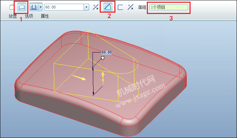Screen dimensions: 237x138
Task: Expand the depth value history dropdown
Action: coord(86,7)
